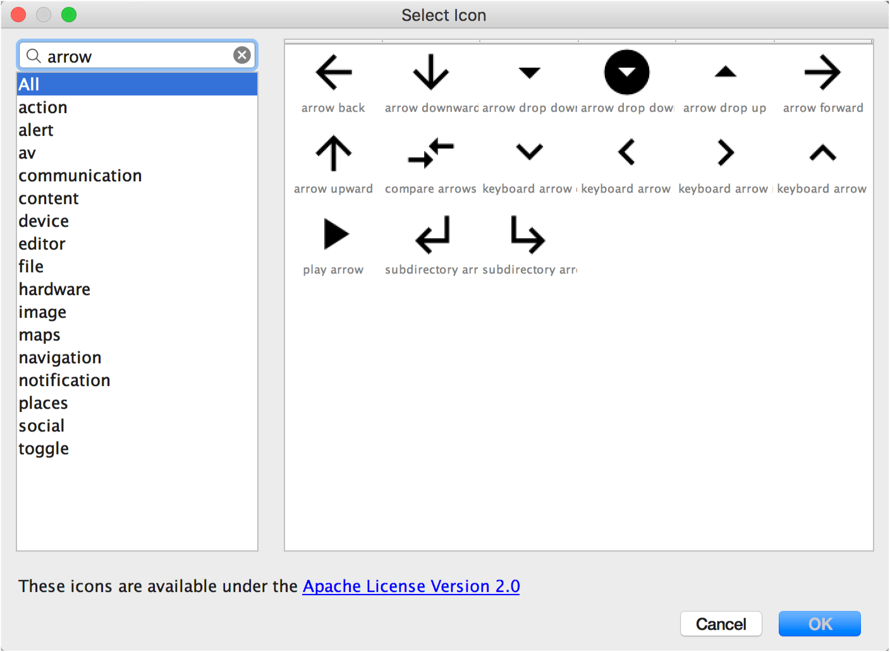Screen dimensions: 890x652
Task: Choose the toggle category
Action: coord(44,449)
